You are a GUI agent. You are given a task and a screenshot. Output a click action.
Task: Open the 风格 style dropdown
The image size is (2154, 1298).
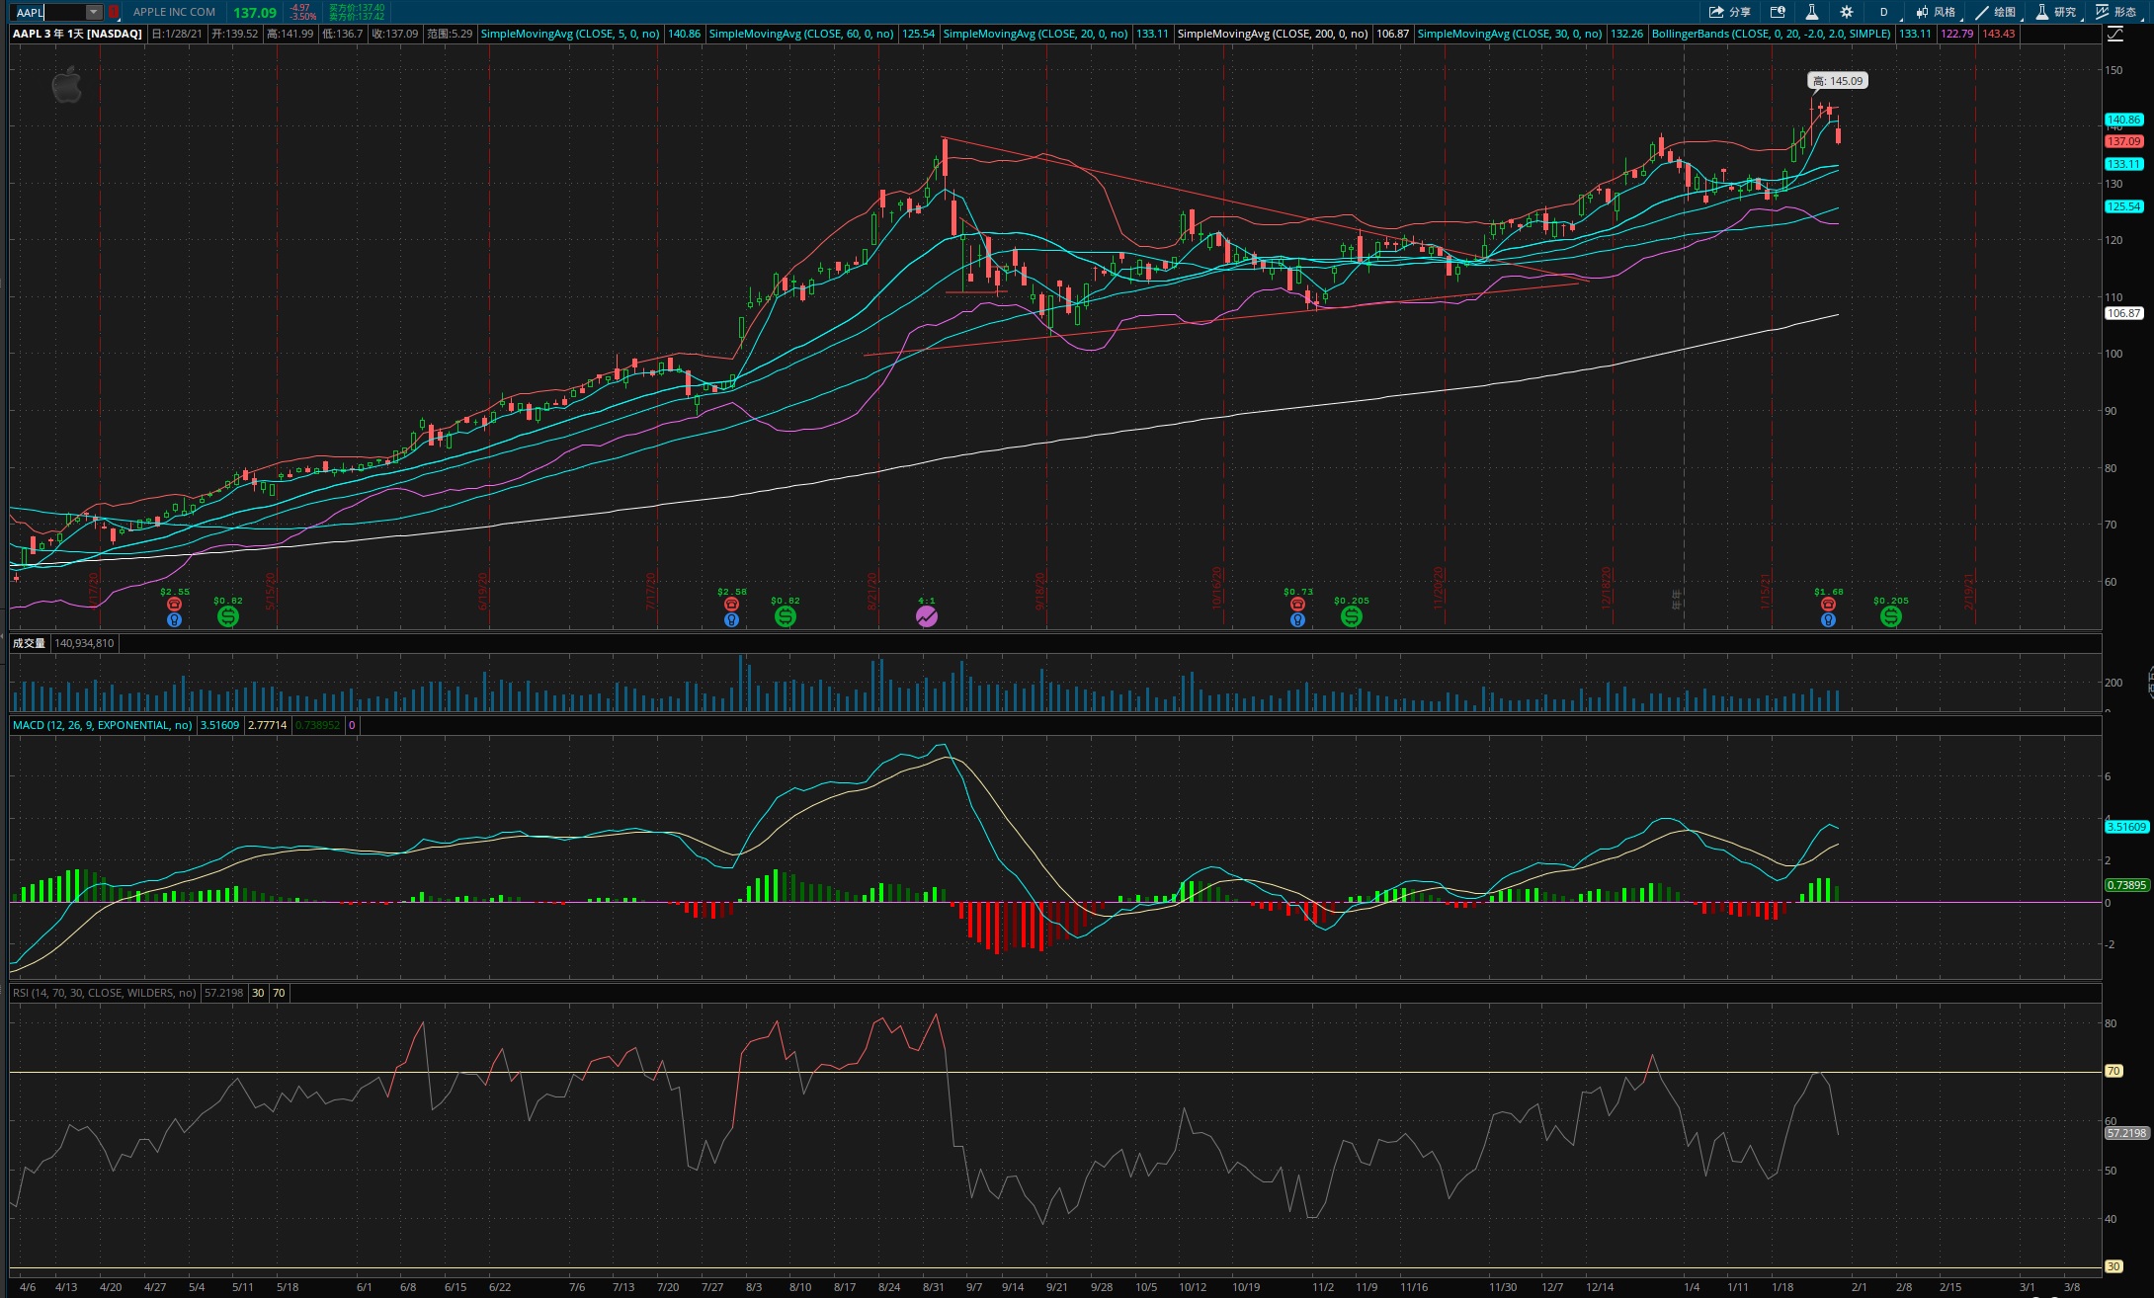[x=1936, y=12]
